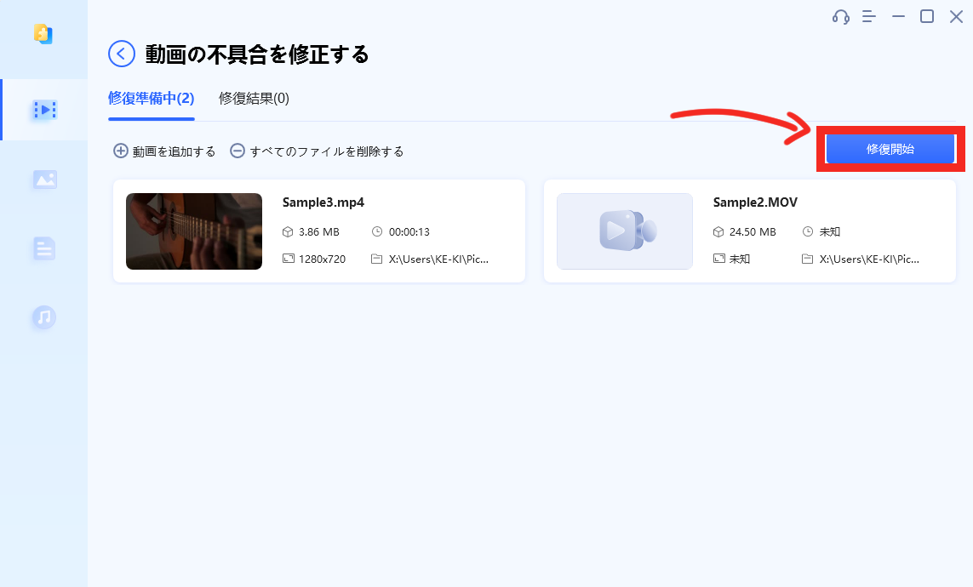973x587 pixels.
Task: Click the 動画を追加する link
Action: pos(174,151)
